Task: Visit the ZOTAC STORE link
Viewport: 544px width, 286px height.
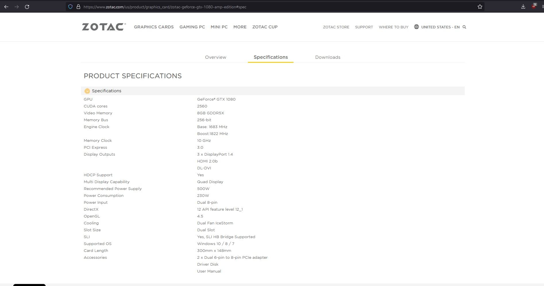Action: (336, 27)
